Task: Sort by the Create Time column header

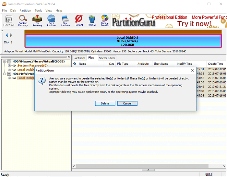Action: pyautogui.click(x=215, y=64)
